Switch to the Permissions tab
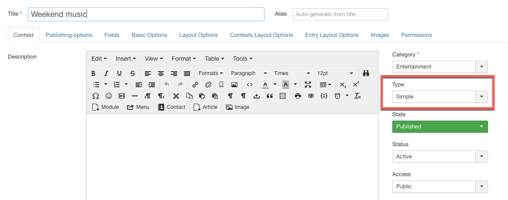508x200 pixels. pyautogui.click(x=417, y=35)
